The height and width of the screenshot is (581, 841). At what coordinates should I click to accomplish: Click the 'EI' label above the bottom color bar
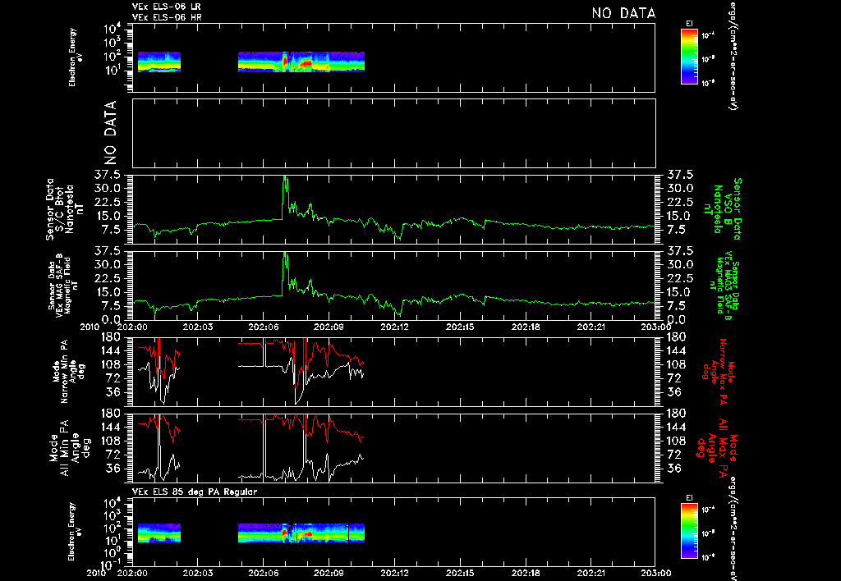click(x=689, y=498)
